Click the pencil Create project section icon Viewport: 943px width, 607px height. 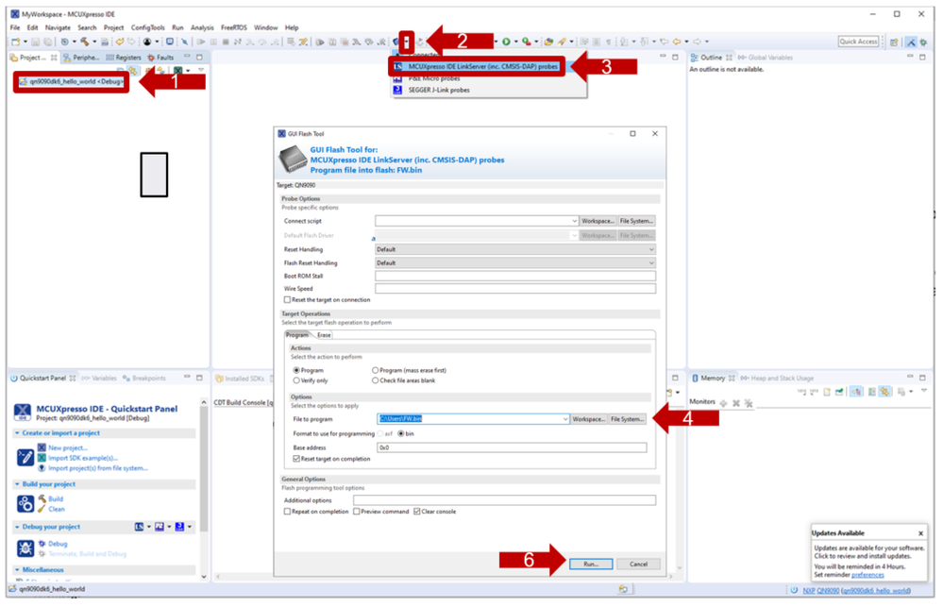click(25, 458)
